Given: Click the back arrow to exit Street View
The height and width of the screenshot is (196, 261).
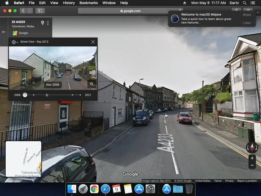Looking at the screenshot, I should (4, 32).
